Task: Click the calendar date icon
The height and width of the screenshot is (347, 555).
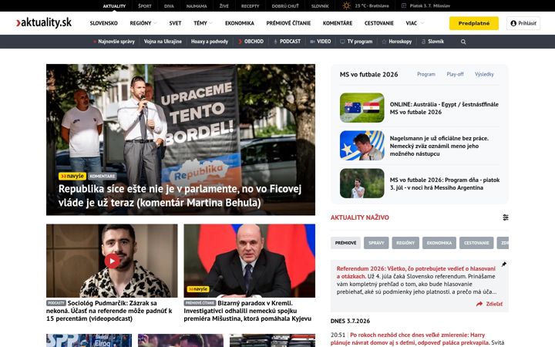Action: coord(404,5)
